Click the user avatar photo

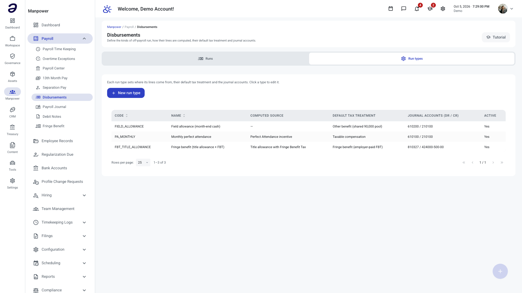click(503, 9)
